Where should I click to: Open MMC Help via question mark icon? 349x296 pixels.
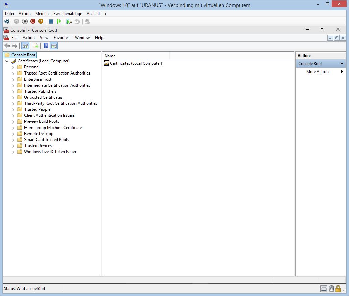click(46, 46)
